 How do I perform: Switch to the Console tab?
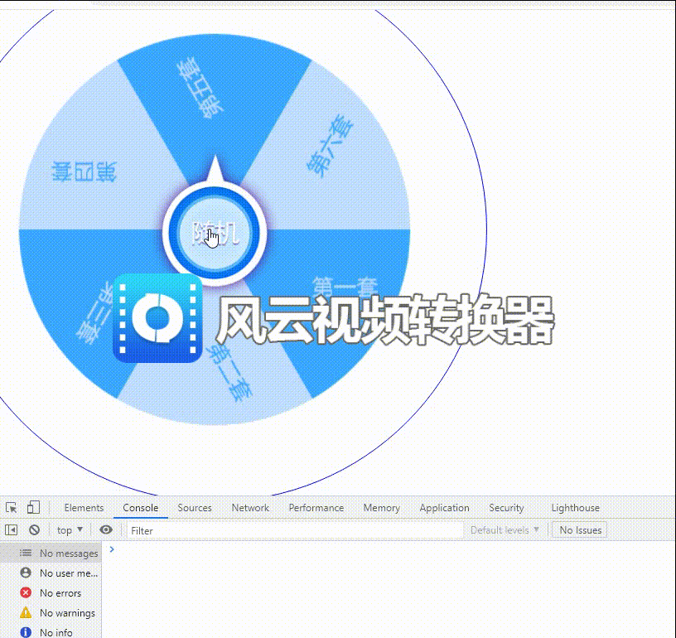[x=141, y=508]
